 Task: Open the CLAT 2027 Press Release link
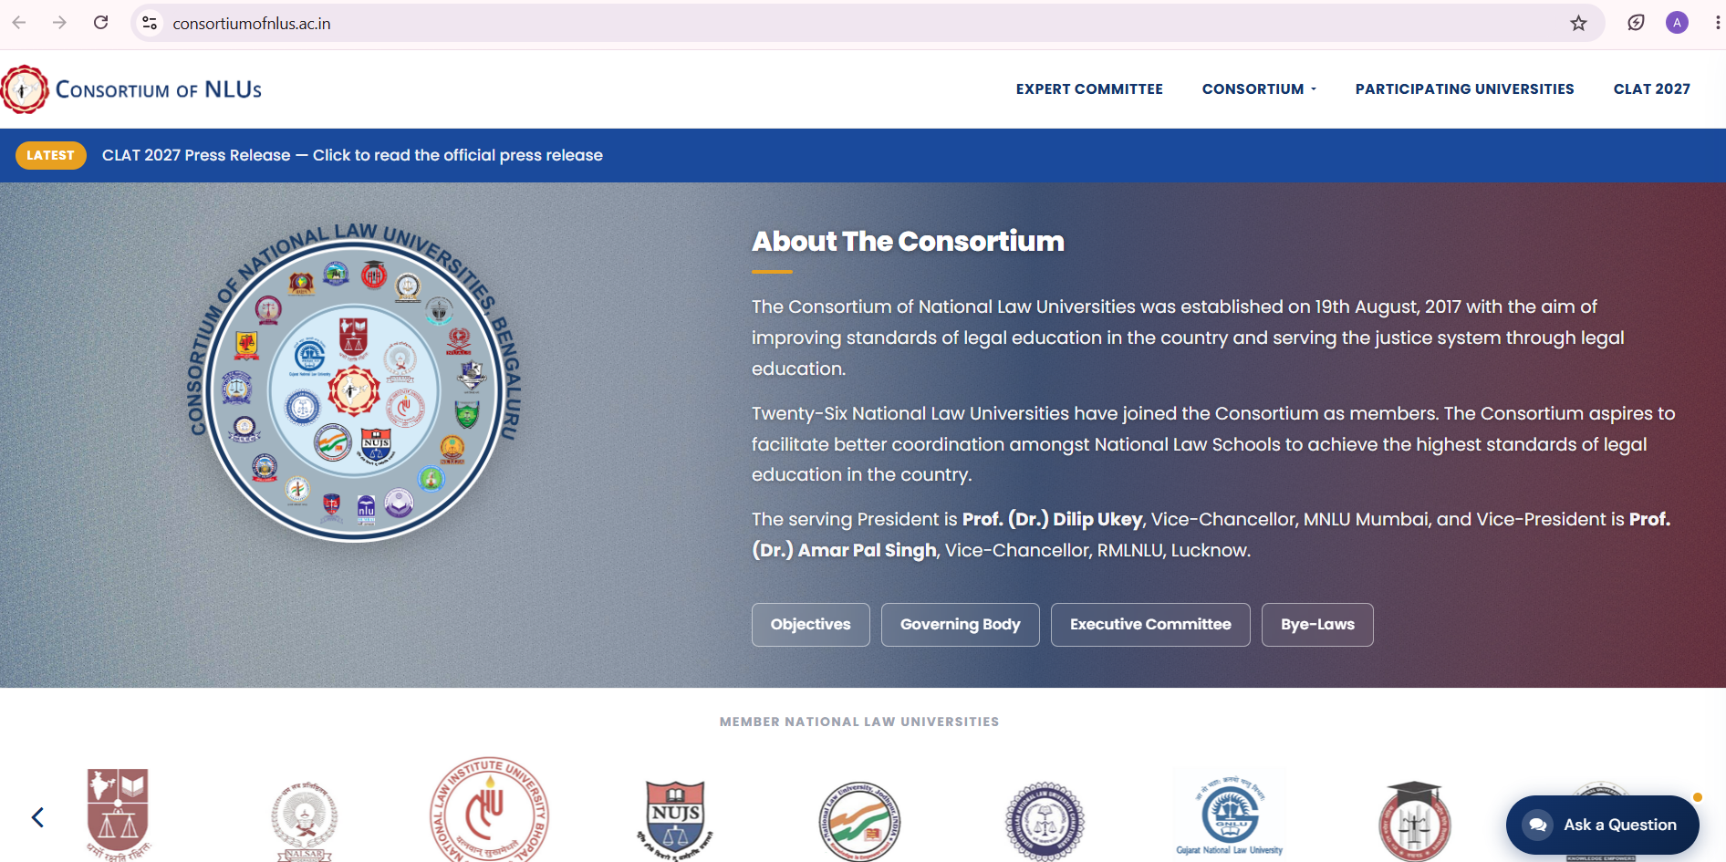pos(352,155)
